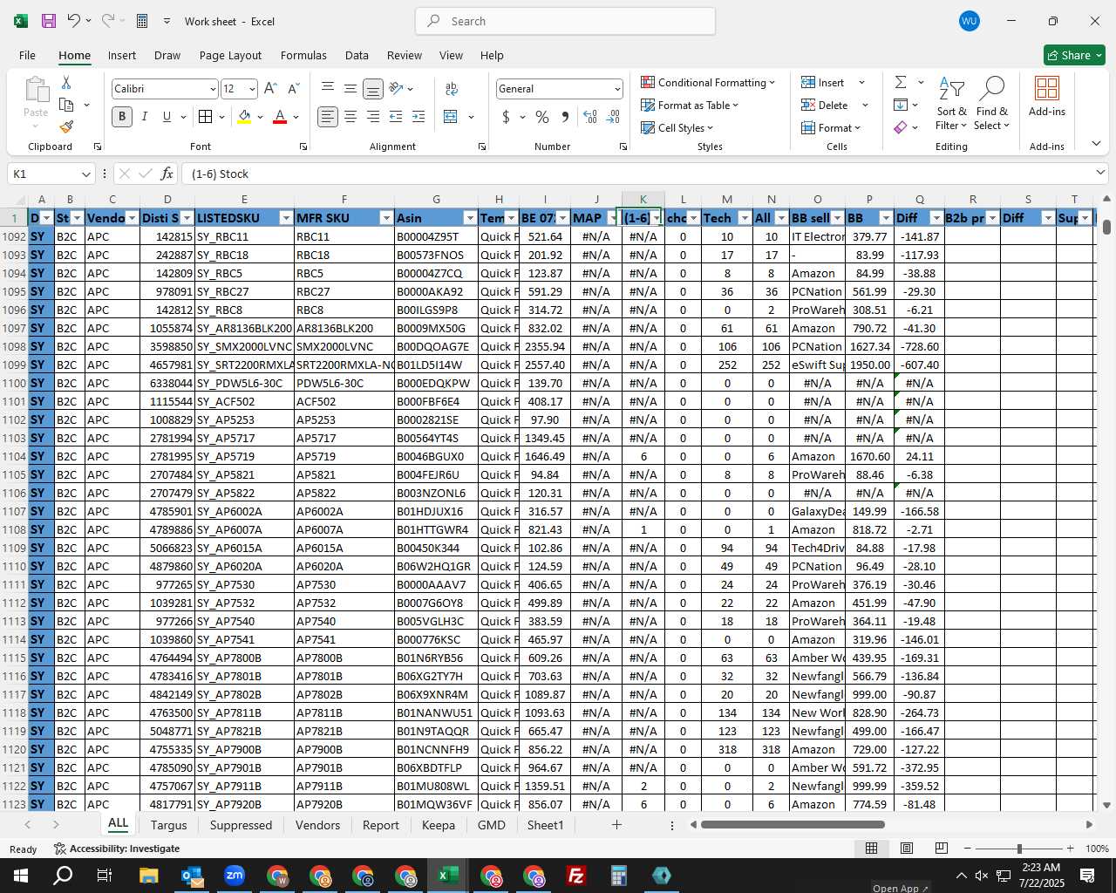Toggle Bottom Align

click(x=373, y=89)
